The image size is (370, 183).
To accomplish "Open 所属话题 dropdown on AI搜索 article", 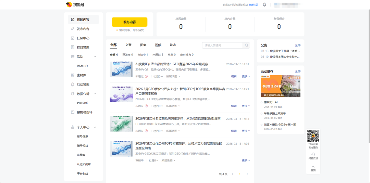I will point(173,76).
